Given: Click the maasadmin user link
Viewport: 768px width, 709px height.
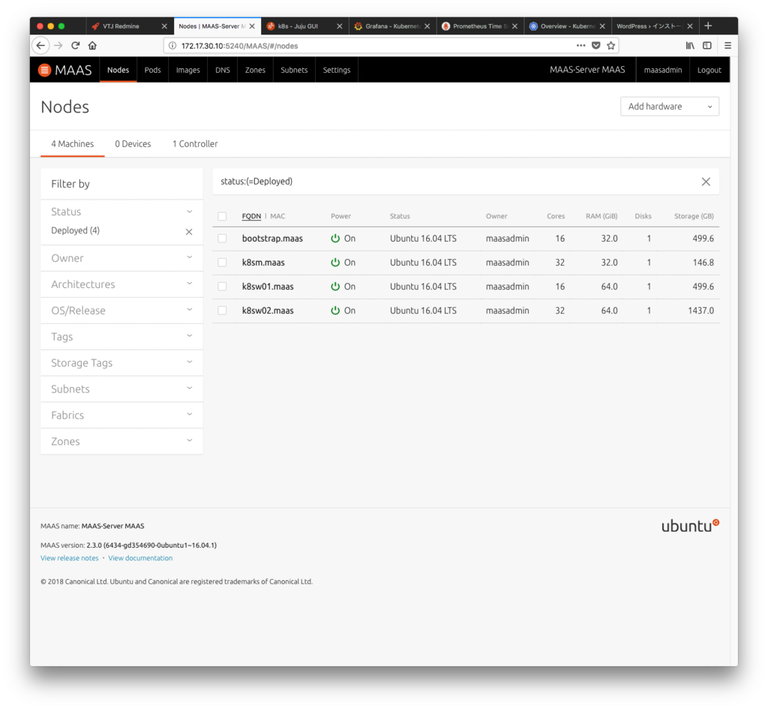Looking at the screenshot, I should [x=663, y=70].
